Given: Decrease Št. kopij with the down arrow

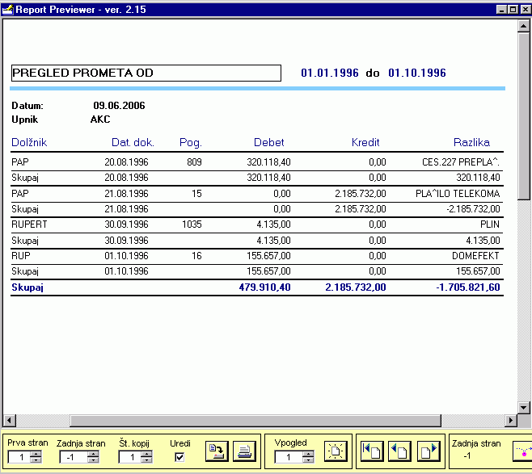Looking at the screenshot, I should click(146, 459).
